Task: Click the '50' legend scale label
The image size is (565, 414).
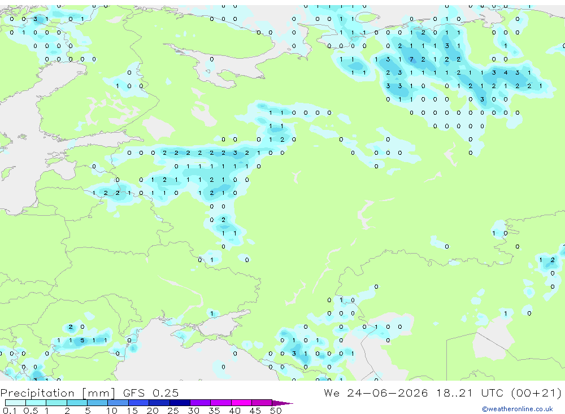Action: (276, 411)
